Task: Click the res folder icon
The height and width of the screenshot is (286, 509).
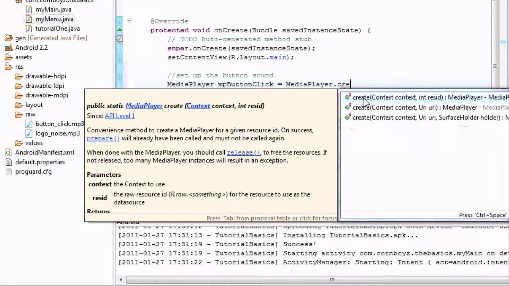Action: pos(8,67)
